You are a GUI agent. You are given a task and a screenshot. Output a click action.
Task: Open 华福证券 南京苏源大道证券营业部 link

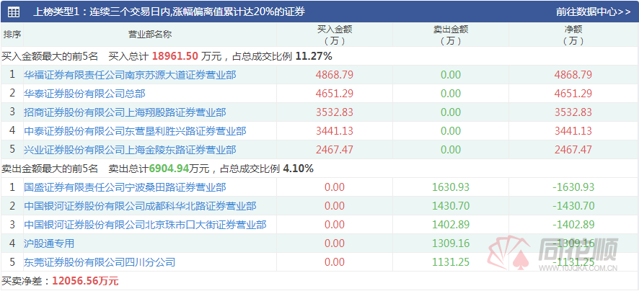point(130,74)
